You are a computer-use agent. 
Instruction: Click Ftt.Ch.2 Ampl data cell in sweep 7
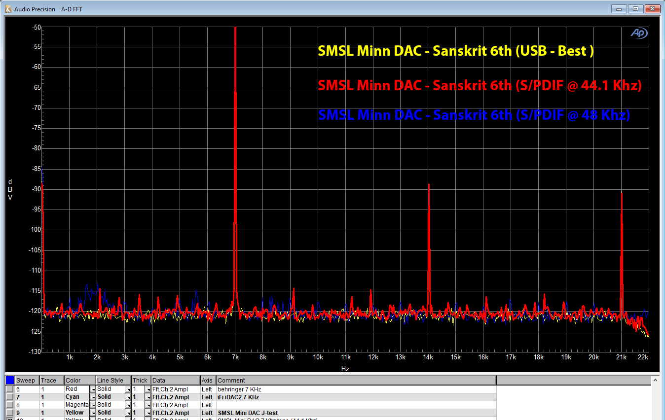point(176,397)
